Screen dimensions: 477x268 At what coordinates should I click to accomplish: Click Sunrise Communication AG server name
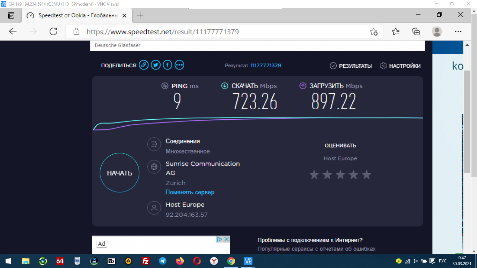[203, 168]
